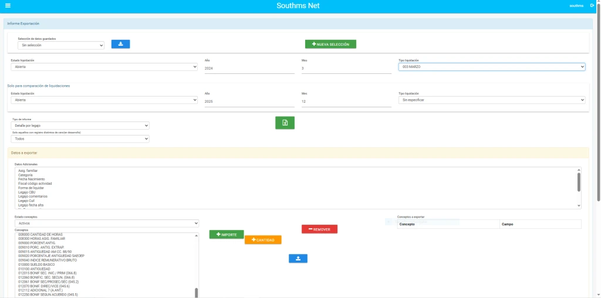The width and height of the screenshot is (601, 298).
Task: Open the Tipo liquidación dropdown showing Sin especificar
Action: click(x=492, y=100)
